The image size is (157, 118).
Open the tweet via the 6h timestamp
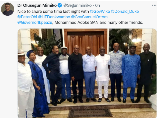click(97, 5)
